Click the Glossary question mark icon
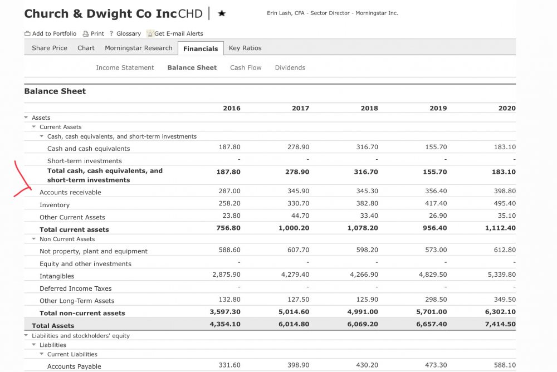Screen dimensions: 557x372 point(111,33)
